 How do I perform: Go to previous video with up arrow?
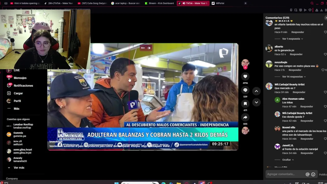coord(256,91)
